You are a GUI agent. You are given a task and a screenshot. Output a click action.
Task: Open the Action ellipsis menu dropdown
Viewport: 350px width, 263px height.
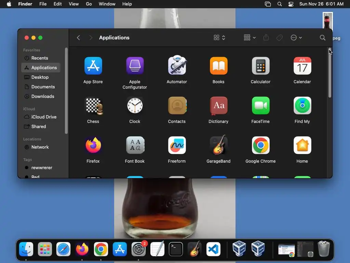[296, 38]
